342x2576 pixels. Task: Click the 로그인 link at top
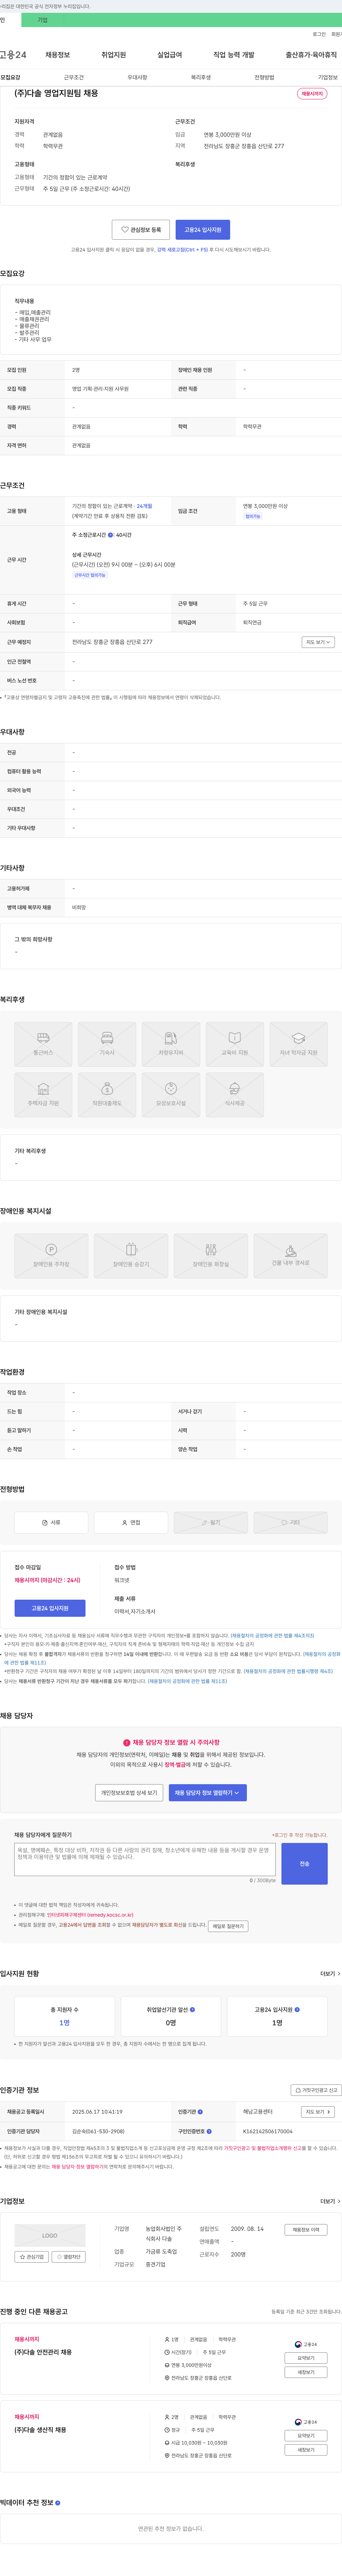click(x=319, y=34)
